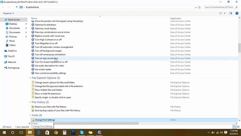The image size is (241, 136).
Task: Launch Google Chrome from taskbar
Action: 56,133
